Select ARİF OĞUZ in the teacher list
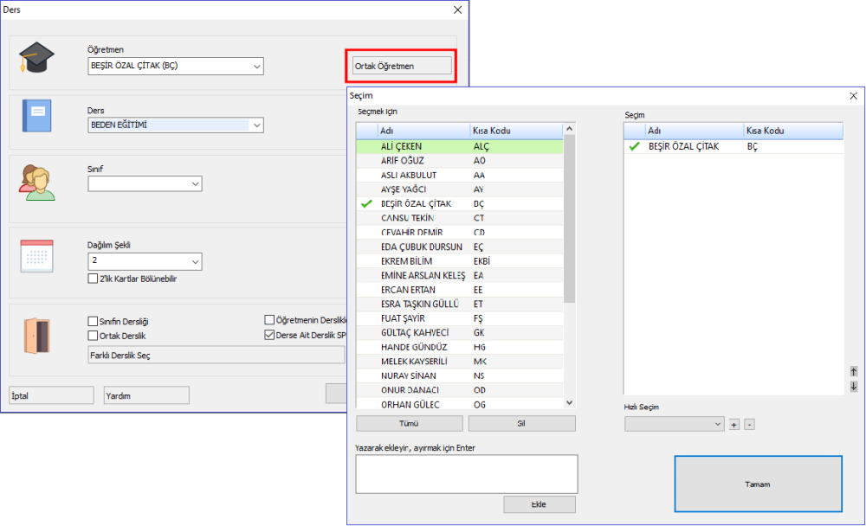 tap(460, 161)
